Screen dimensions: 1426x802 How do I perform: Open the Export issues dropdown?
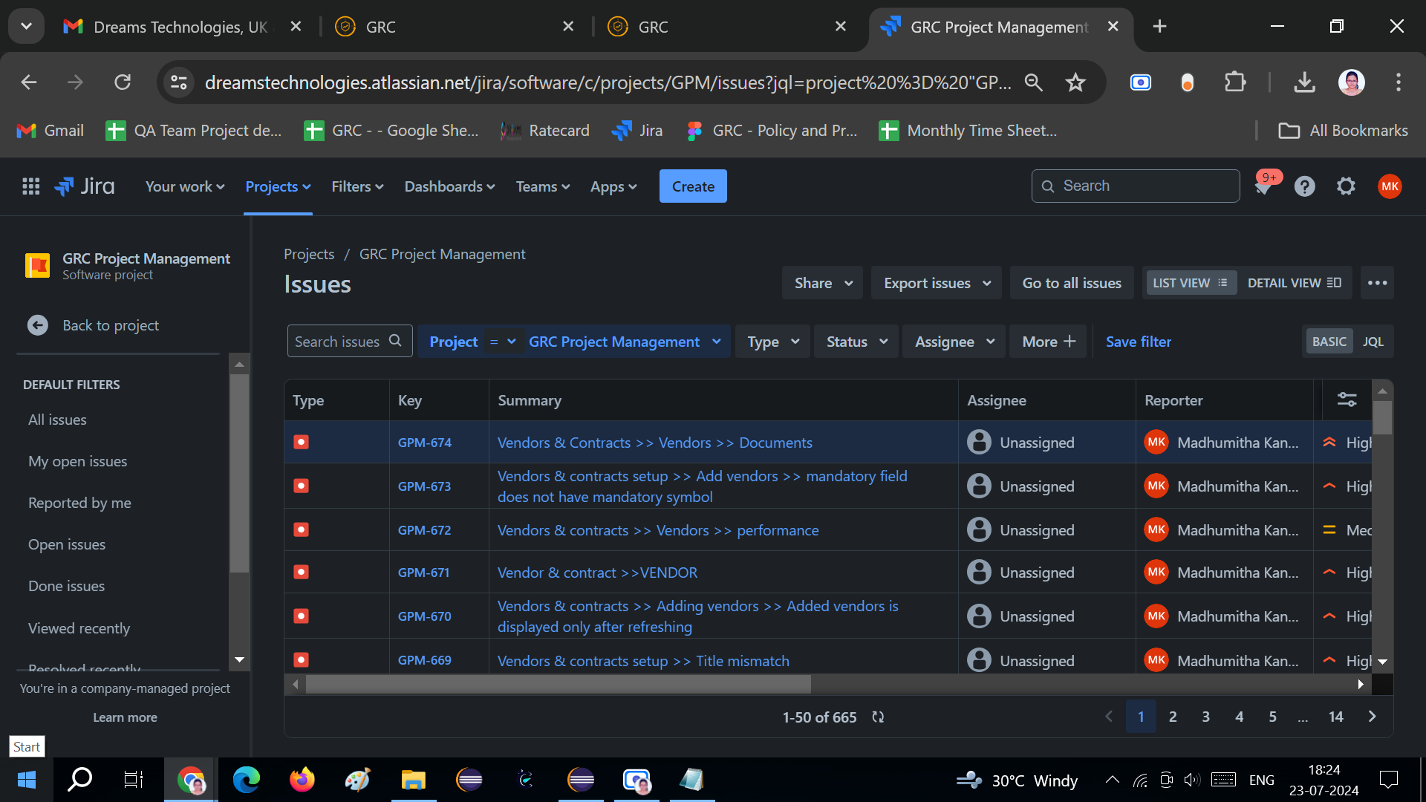[x=937, y=283]
